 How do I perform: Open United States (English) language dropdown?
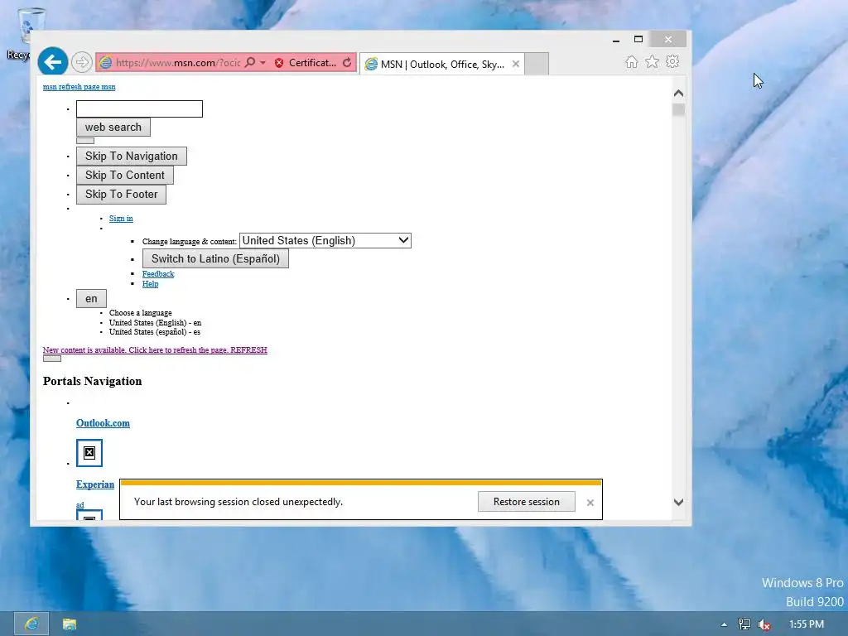(325, 241)
